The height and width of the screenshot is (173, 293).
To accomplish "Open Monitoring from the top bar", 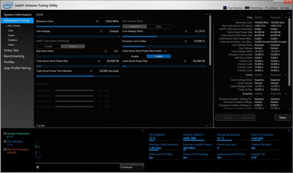I will [x=254, y=8].
